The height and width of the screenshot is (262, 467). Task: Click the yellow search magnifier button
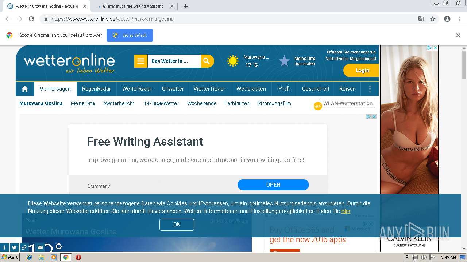(x=207, y=61)
